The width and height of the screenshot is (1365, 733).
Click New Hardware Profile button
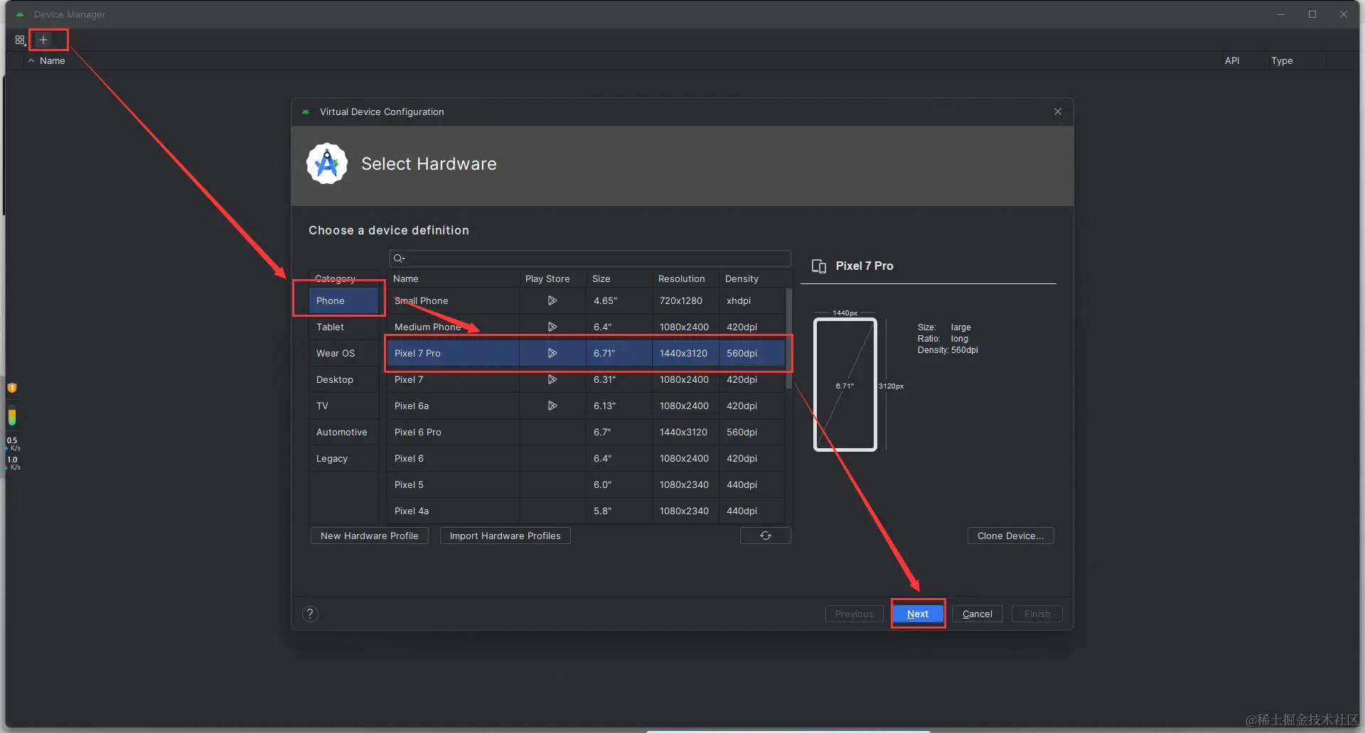tap(370, 536)
